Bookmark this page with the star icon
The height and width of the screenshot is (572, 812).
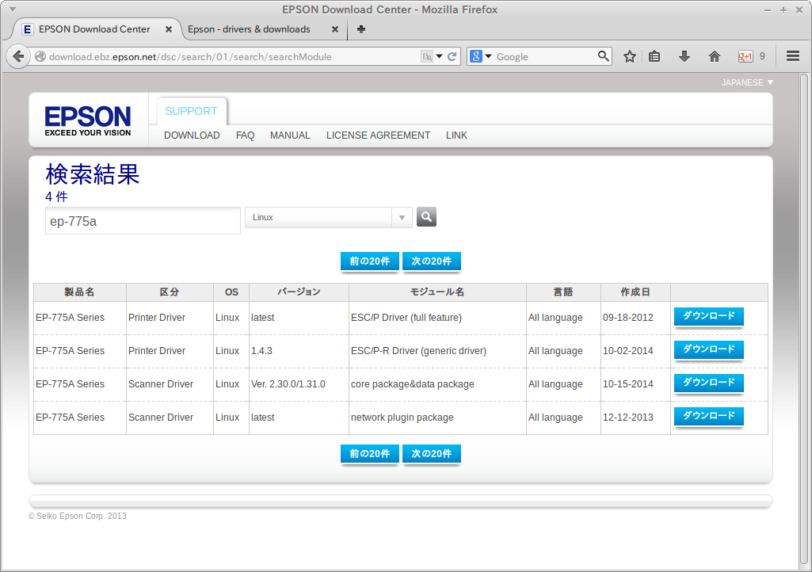pos(629,56)
